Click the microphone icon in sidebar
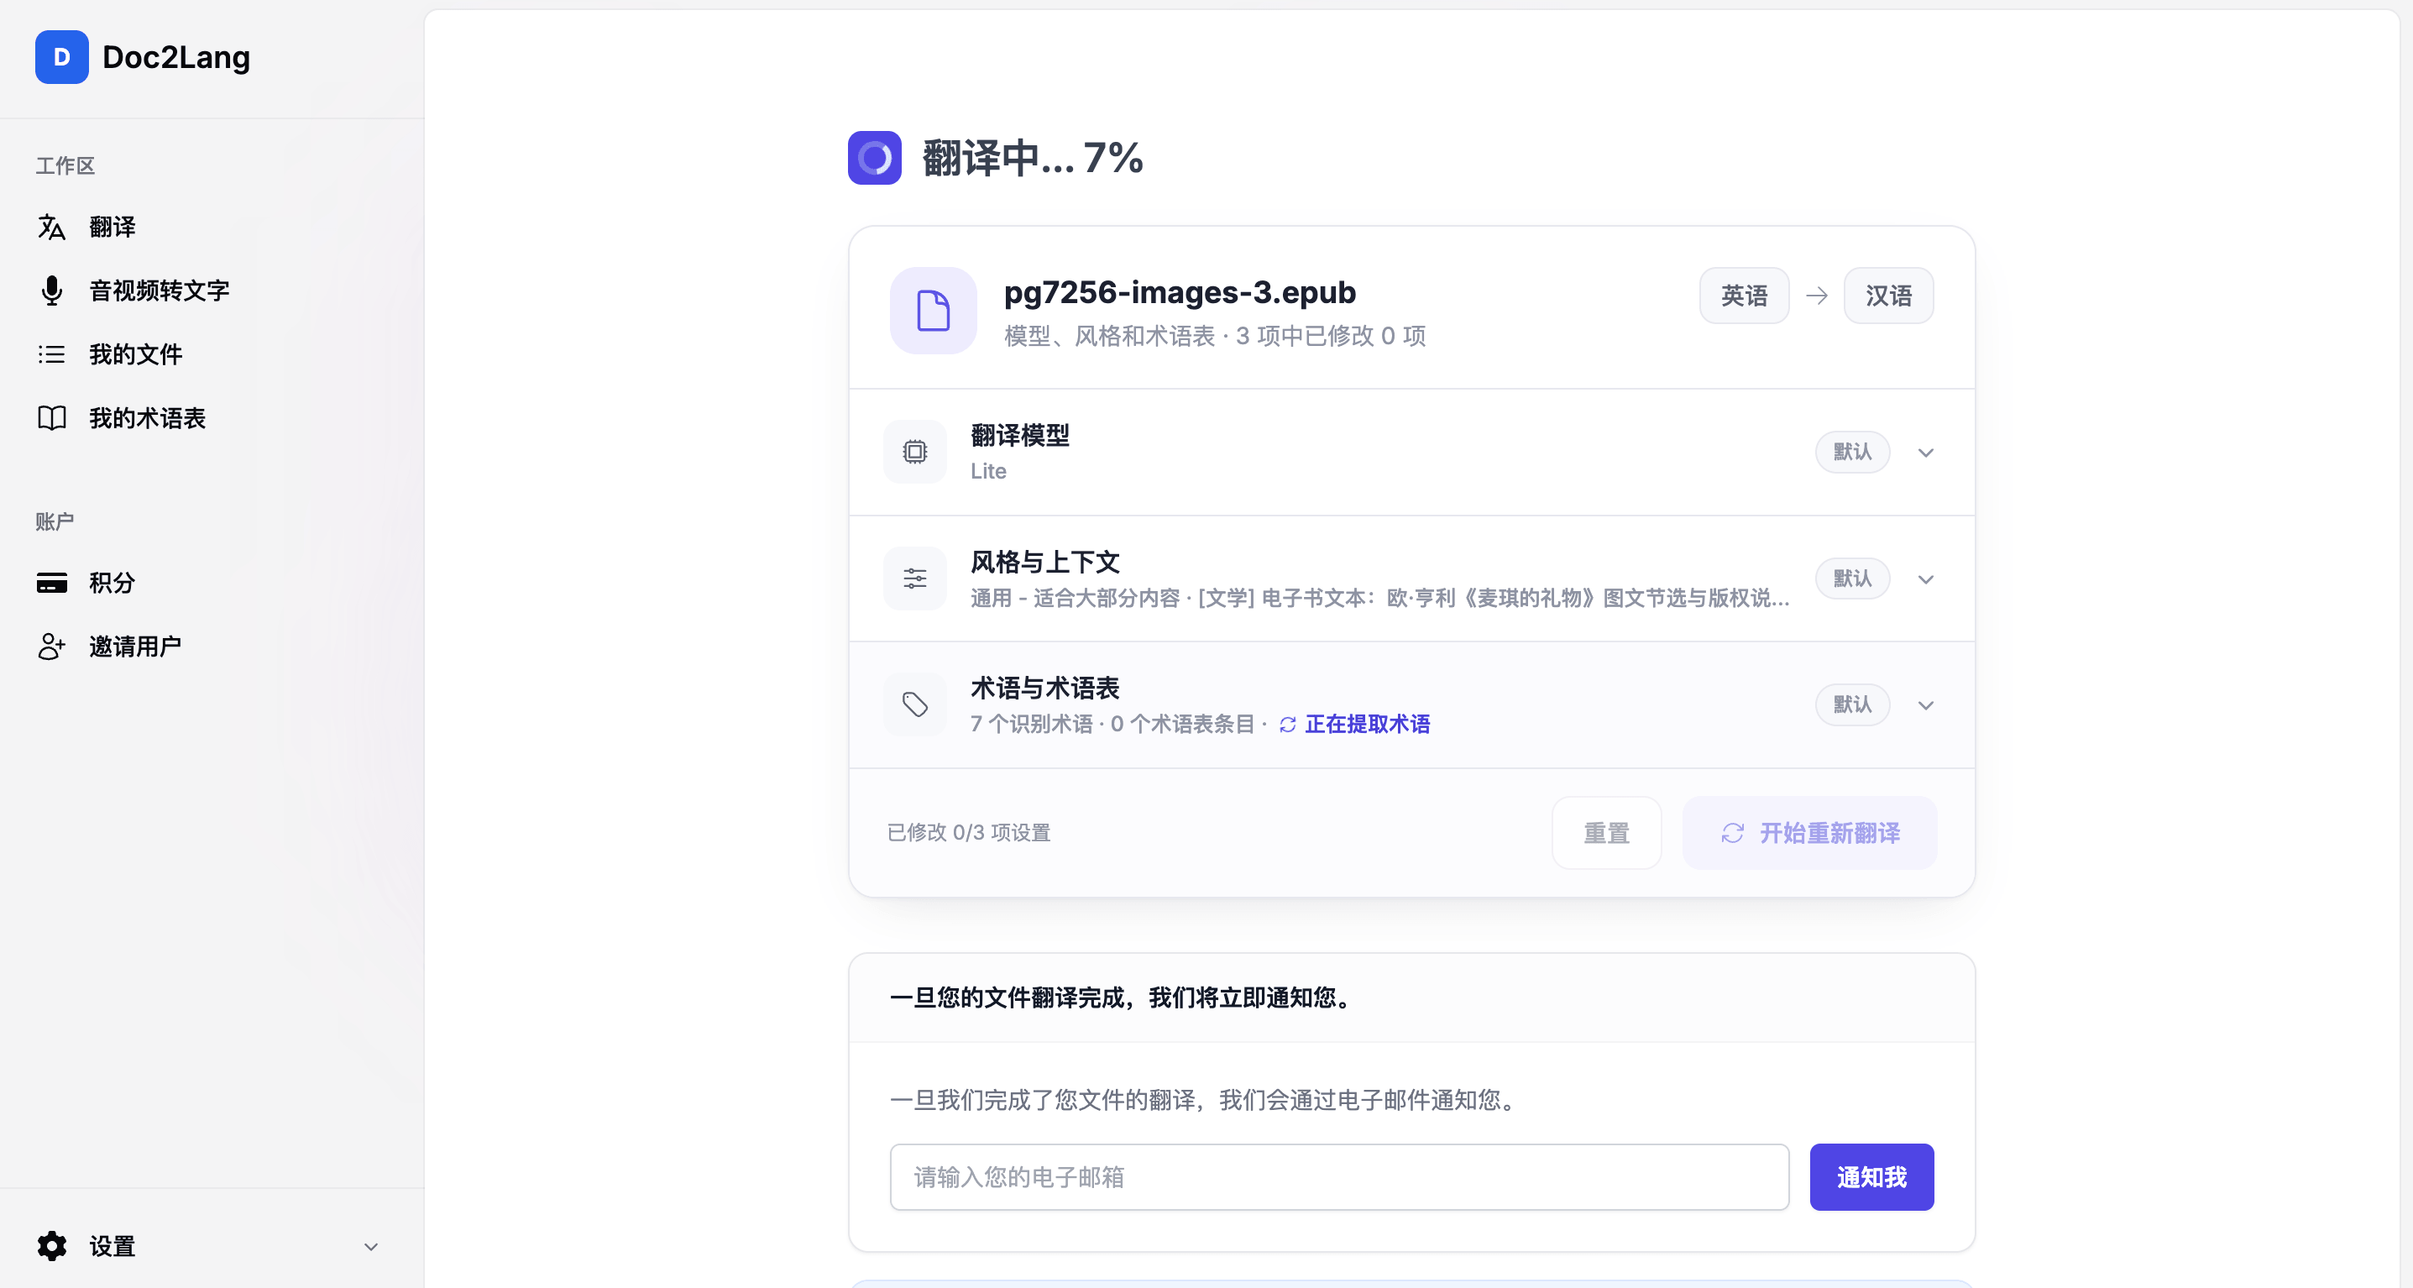This screenshot has height=1288, width=2413. (51, 291)
